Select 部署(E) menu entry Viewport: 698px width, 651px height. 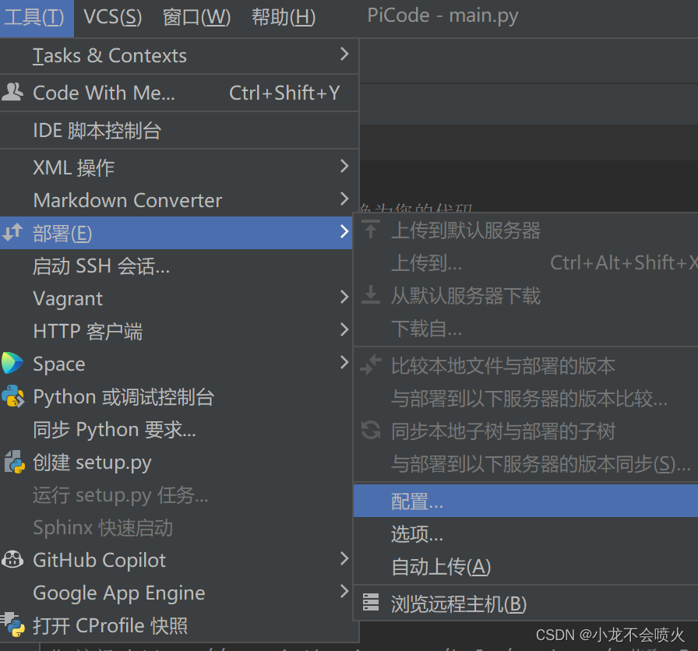(x=176, y=233)
